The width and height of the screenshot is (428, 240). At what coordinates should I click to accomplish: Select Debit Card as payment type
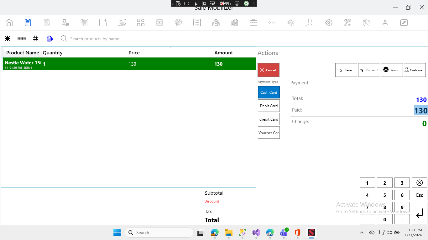coord(269,106)
